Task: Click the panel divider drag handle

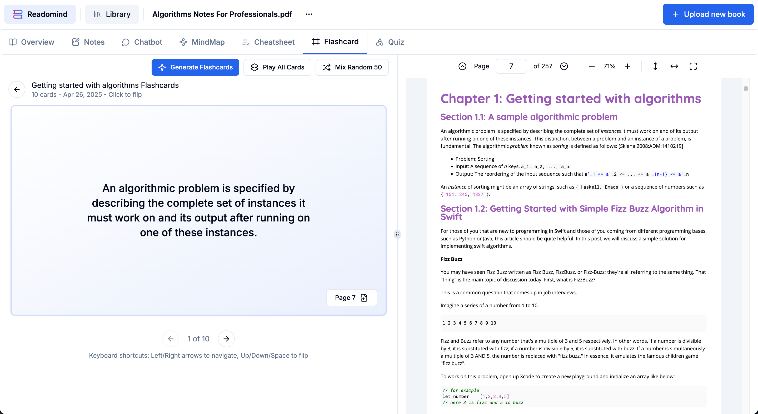Action: (x=397, y=234)
